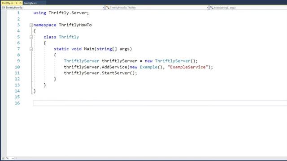Click "Thriftly.Server" on line 1

pyautogui.click(x=68, y=13)
